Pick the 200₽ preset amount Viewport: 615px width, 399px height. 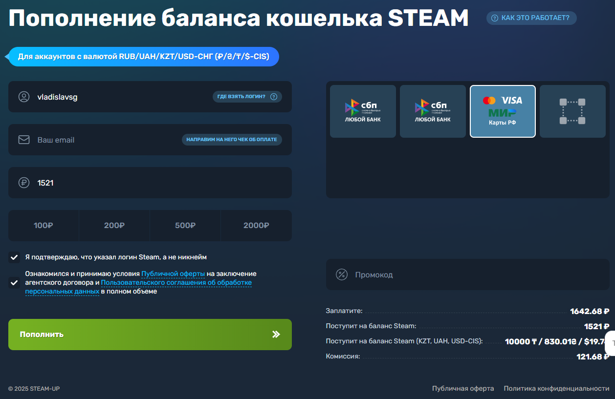click(114, 226)
